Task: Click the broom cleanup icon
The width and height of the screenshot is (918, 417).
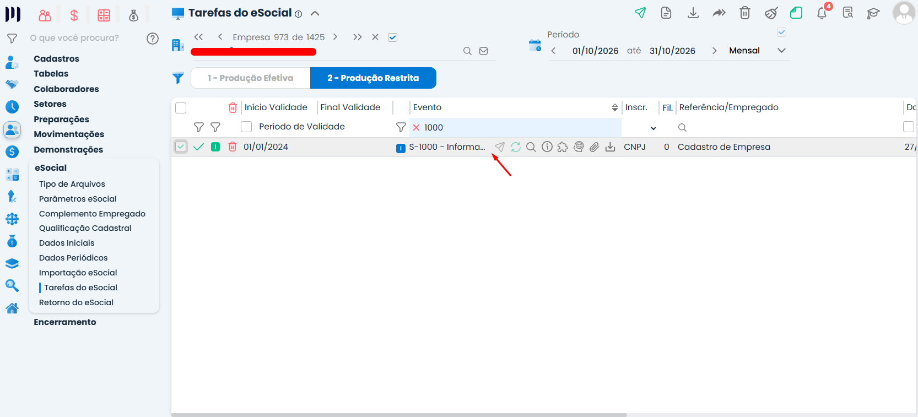Action: point(771,13)
